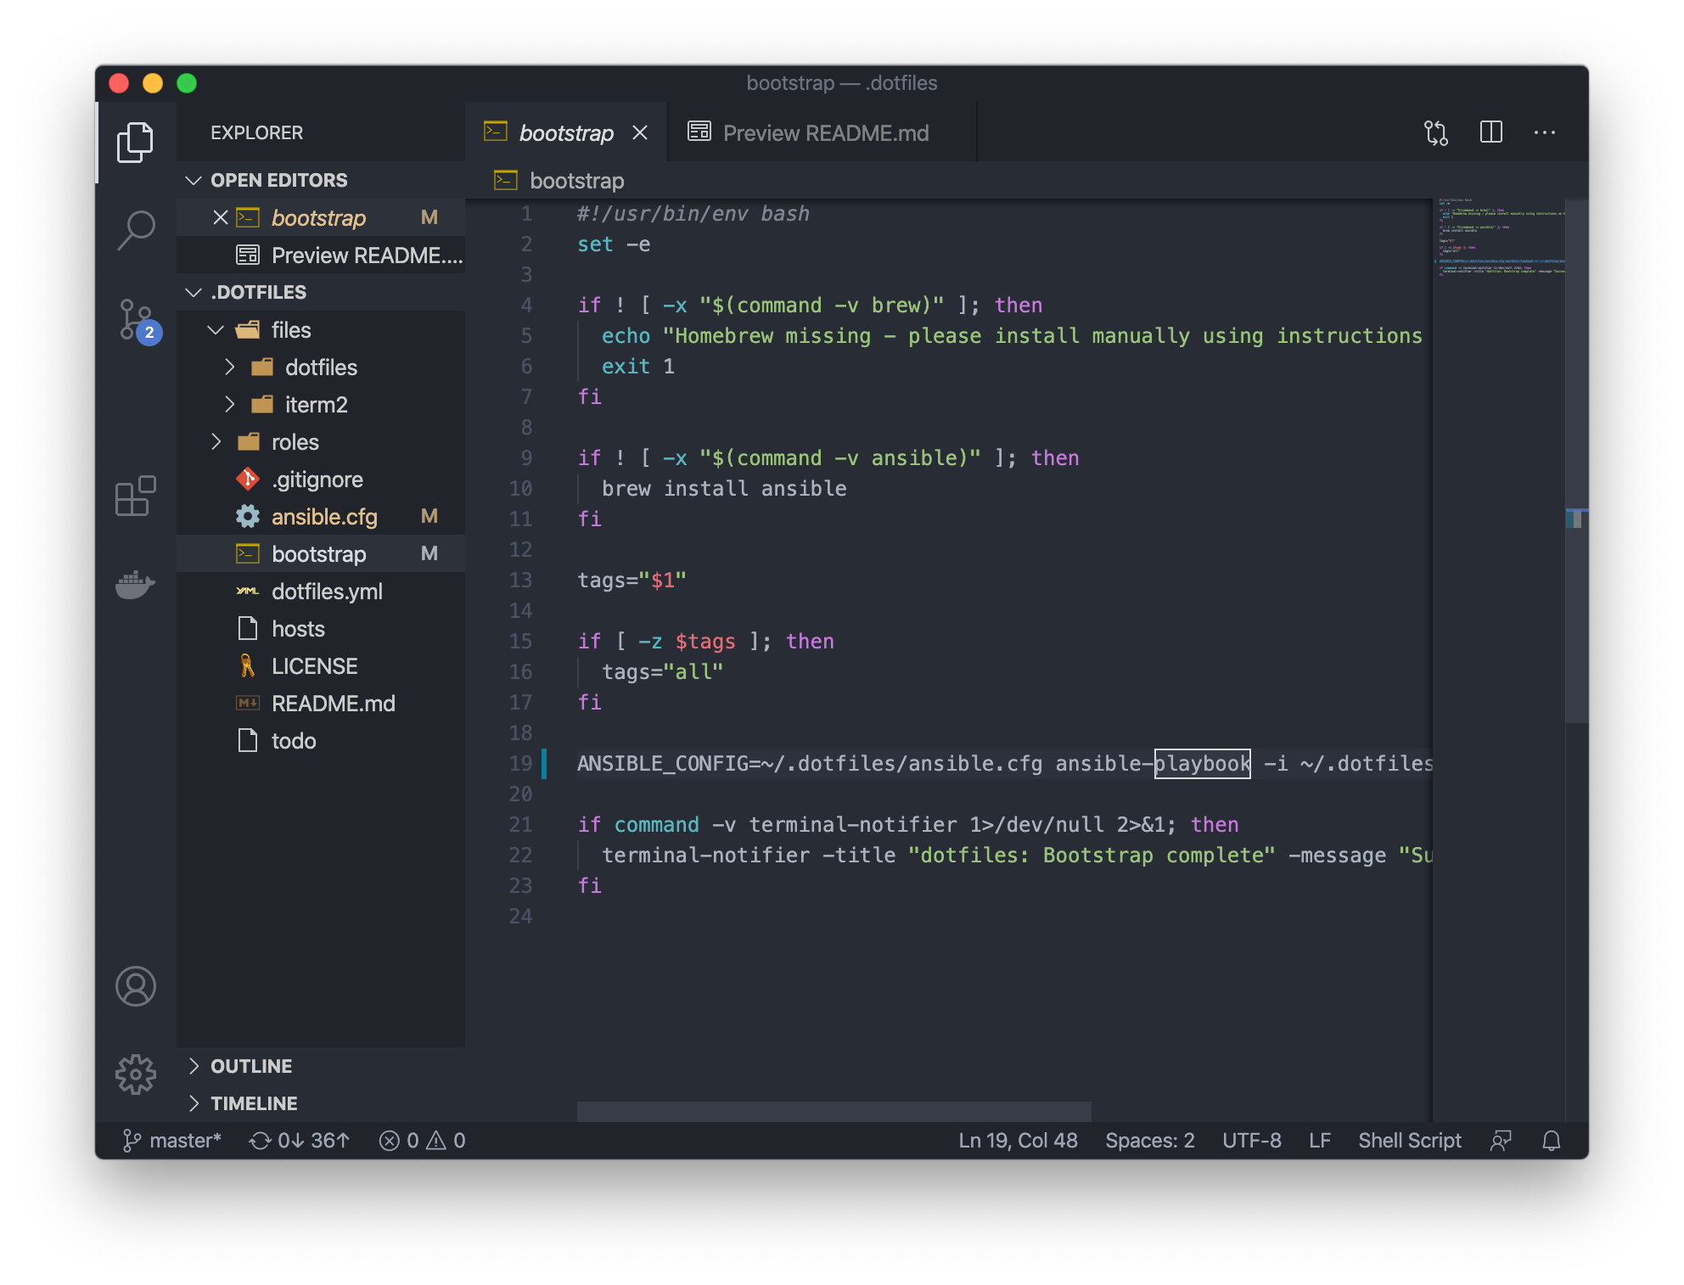Split the editor to the right
The image size is (1684, 1285).
pyautogui.click(x=1490, y=132)
